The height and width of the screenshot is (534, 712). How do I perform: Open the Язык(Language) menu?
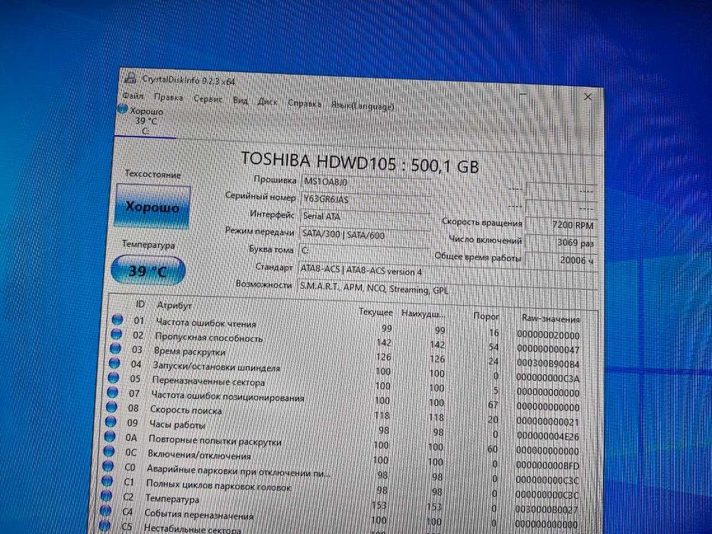point(362,106)
